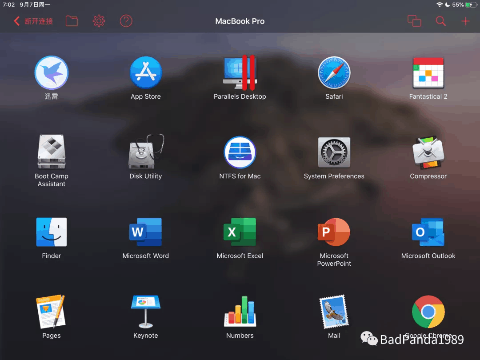Click the 'Disk Utility' label
This screenshot has height=360, width=480.
[146, 176]
